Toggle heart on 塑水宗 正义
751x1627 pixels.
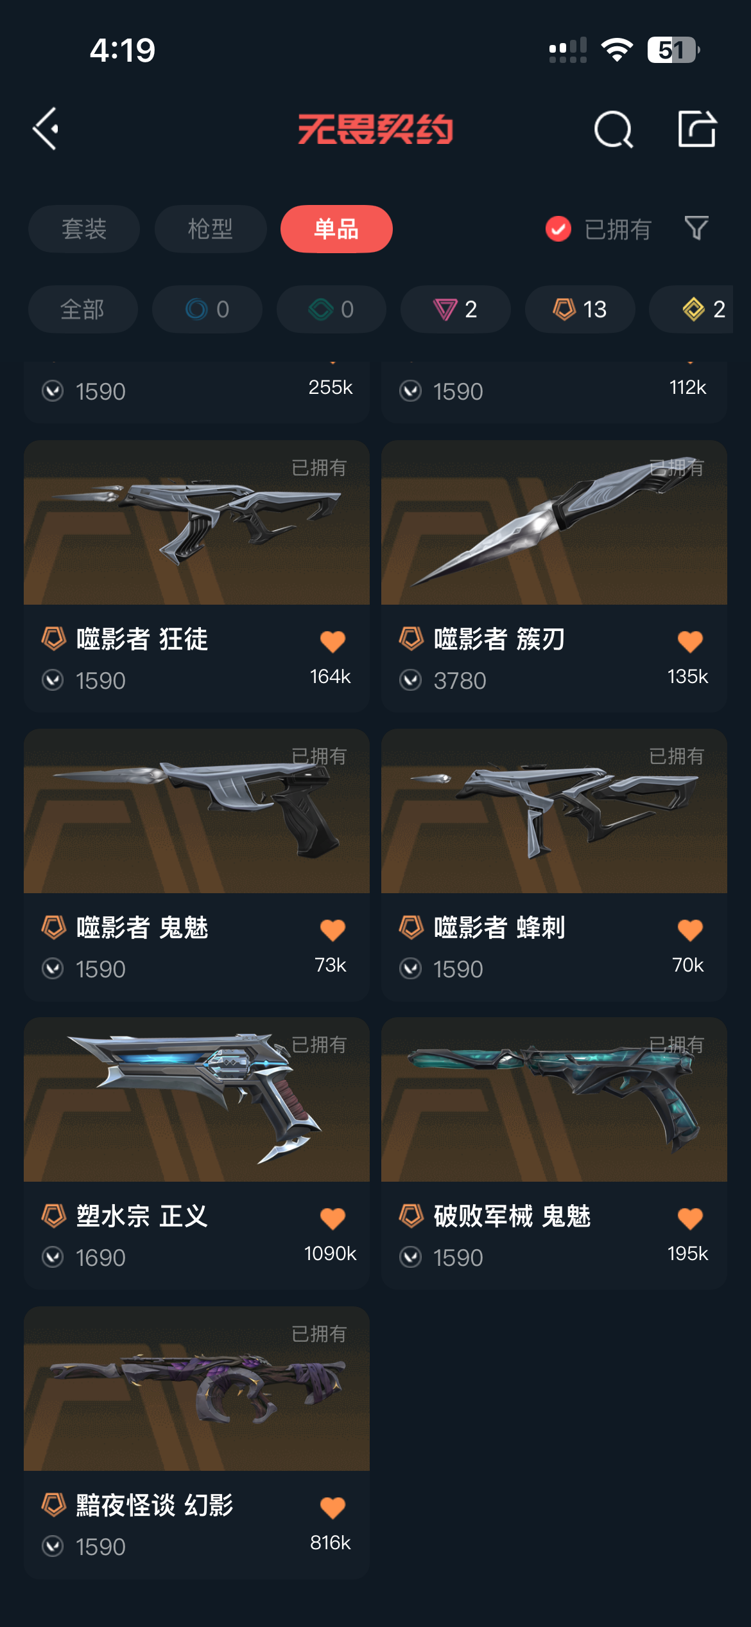(x=332, y=1218)
